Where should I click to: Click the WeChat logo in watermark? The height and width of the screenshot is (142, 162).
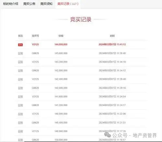(108, 135)
